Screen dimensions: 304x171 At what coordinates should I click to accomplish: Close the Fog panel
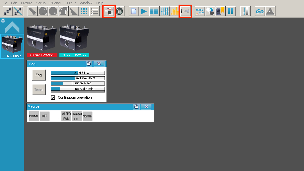click(99, 64)
